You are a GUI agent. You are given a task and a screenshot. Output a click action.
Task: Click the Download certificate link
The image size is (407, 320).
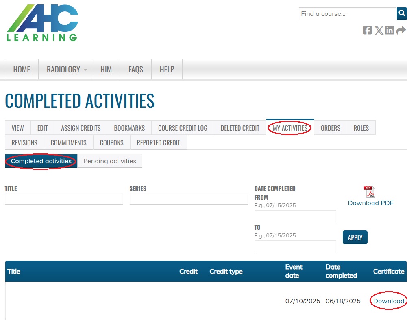[x=389, y=301]
